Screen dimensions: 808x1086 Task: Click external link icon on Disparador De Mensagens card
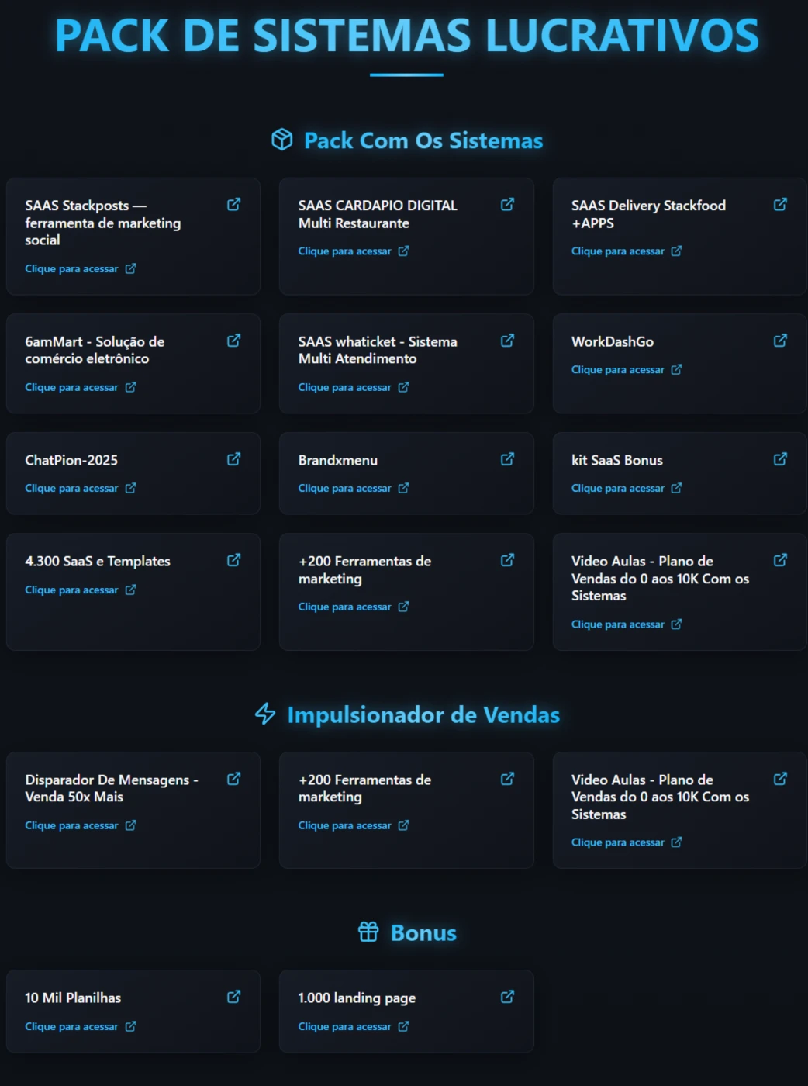click(233, 779)
